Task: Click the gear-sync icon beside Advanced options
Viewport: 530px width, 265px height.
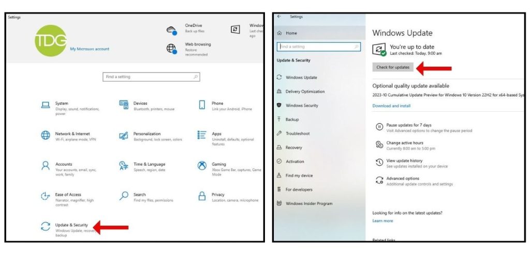Action: (379, 181)
